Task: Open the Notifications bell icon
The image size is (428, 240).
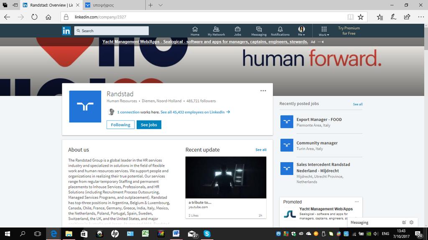Action: click(x=280, y=31)
